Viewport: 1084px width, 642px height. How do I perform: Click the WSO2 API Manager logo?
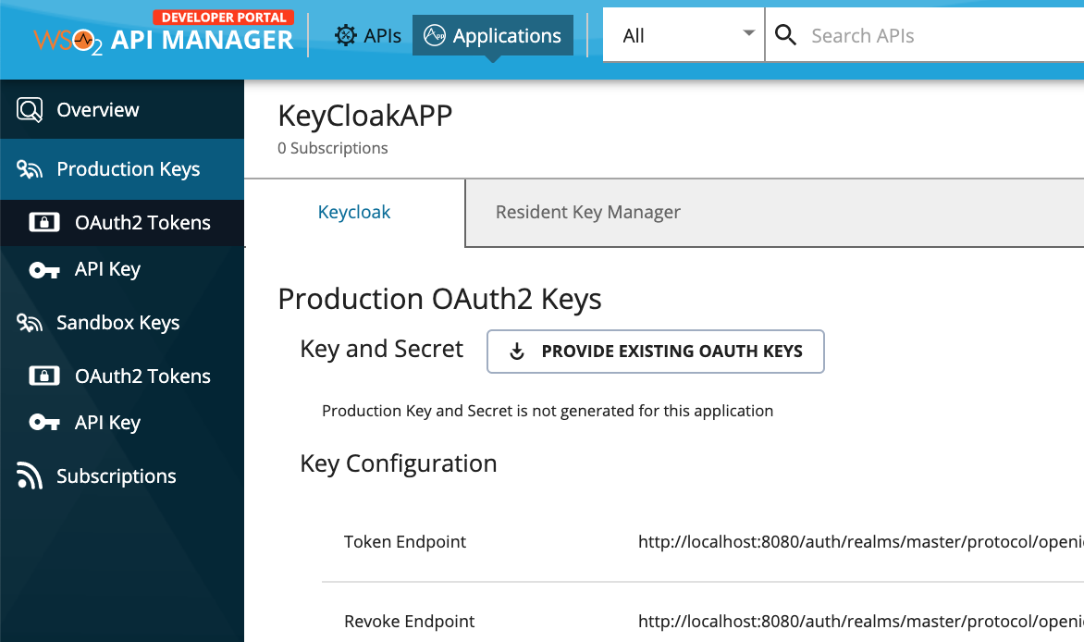pyautogui.click(x=164, y=33)
